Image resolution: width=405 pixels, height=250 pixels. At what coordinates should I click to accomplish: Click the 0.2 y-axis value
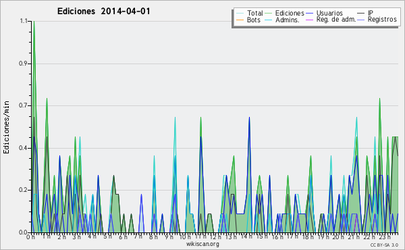point(23,190)
